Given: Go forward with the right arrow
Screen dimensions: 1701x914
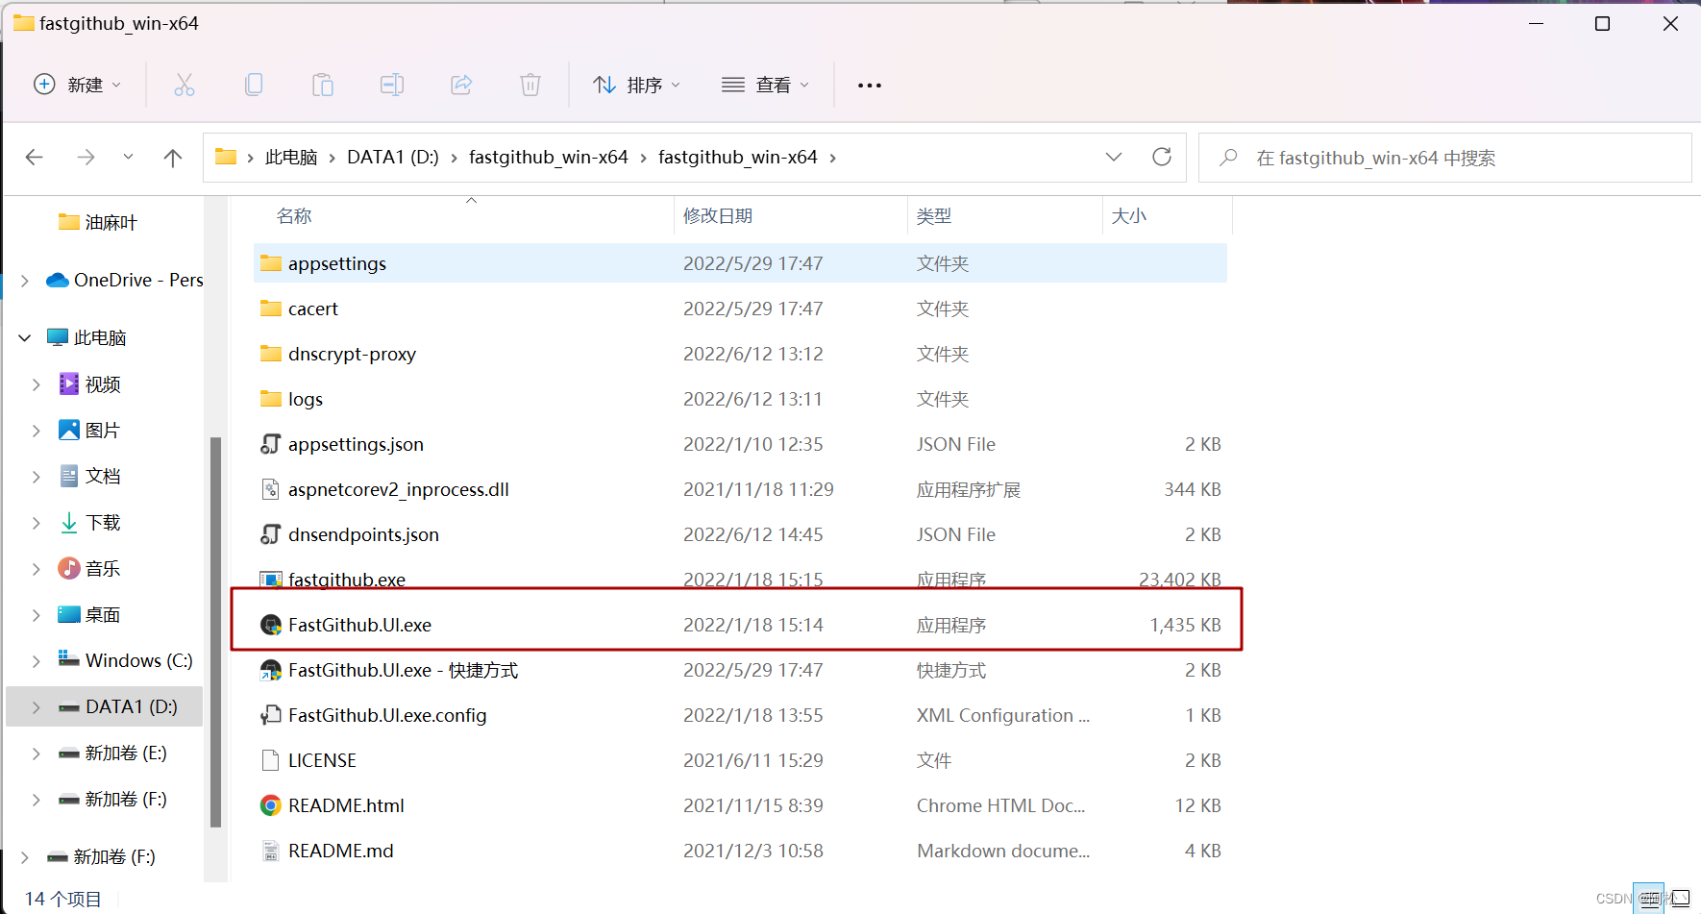Looking at the screenshot, I should pos(86,157).
